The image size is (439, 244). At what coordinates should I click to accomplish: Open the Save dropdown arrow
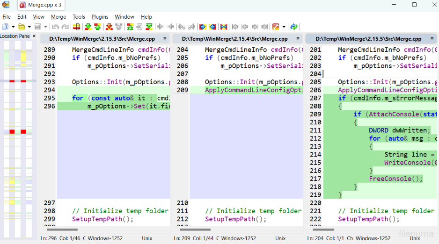[x=45, y=27]
